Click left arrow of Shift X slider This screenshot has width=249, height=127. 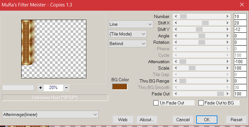click(x=176, y=23)
